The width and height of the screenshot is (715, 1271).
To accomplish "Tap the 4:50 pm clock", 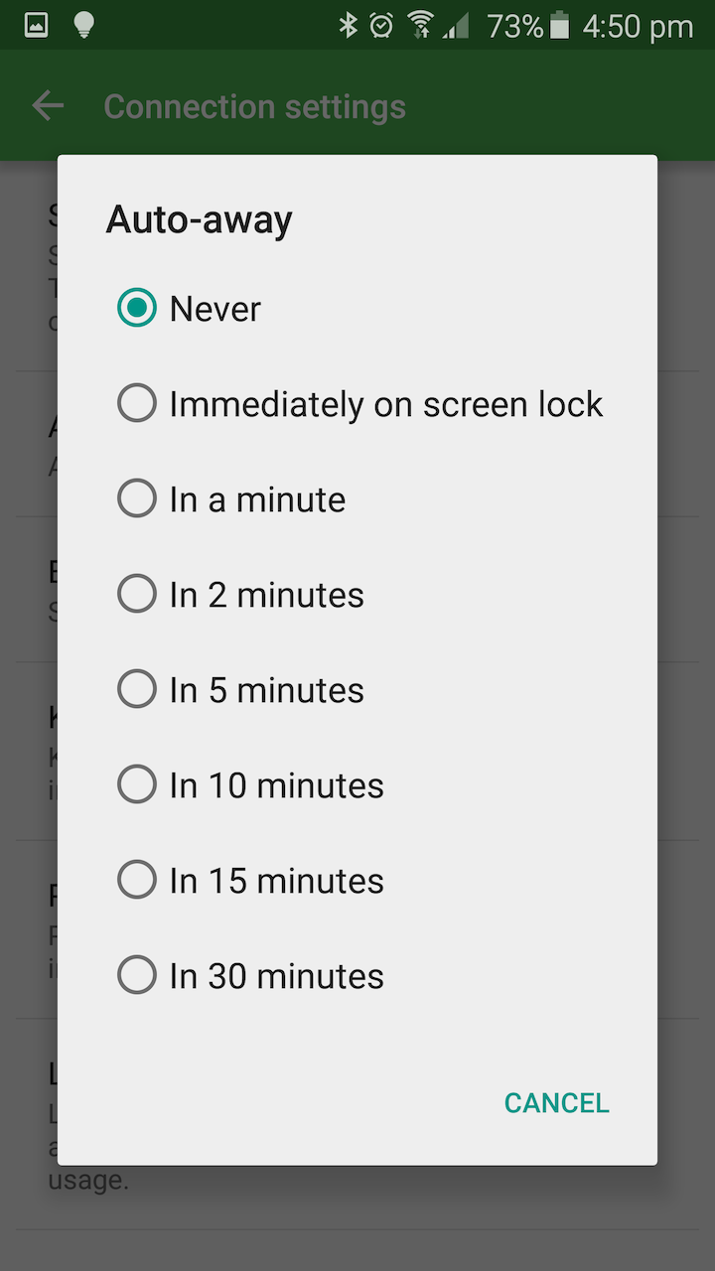I will [x=638, y=26].
